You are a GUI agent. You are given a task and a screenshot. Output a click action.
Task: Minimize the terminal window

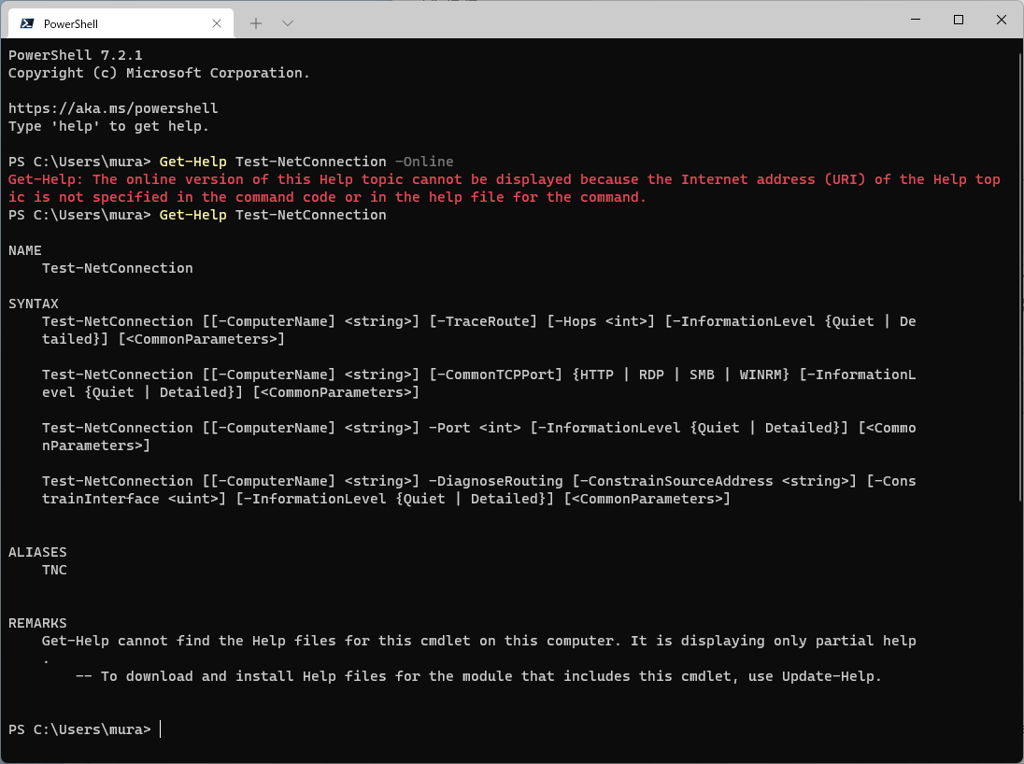[916, 20]
